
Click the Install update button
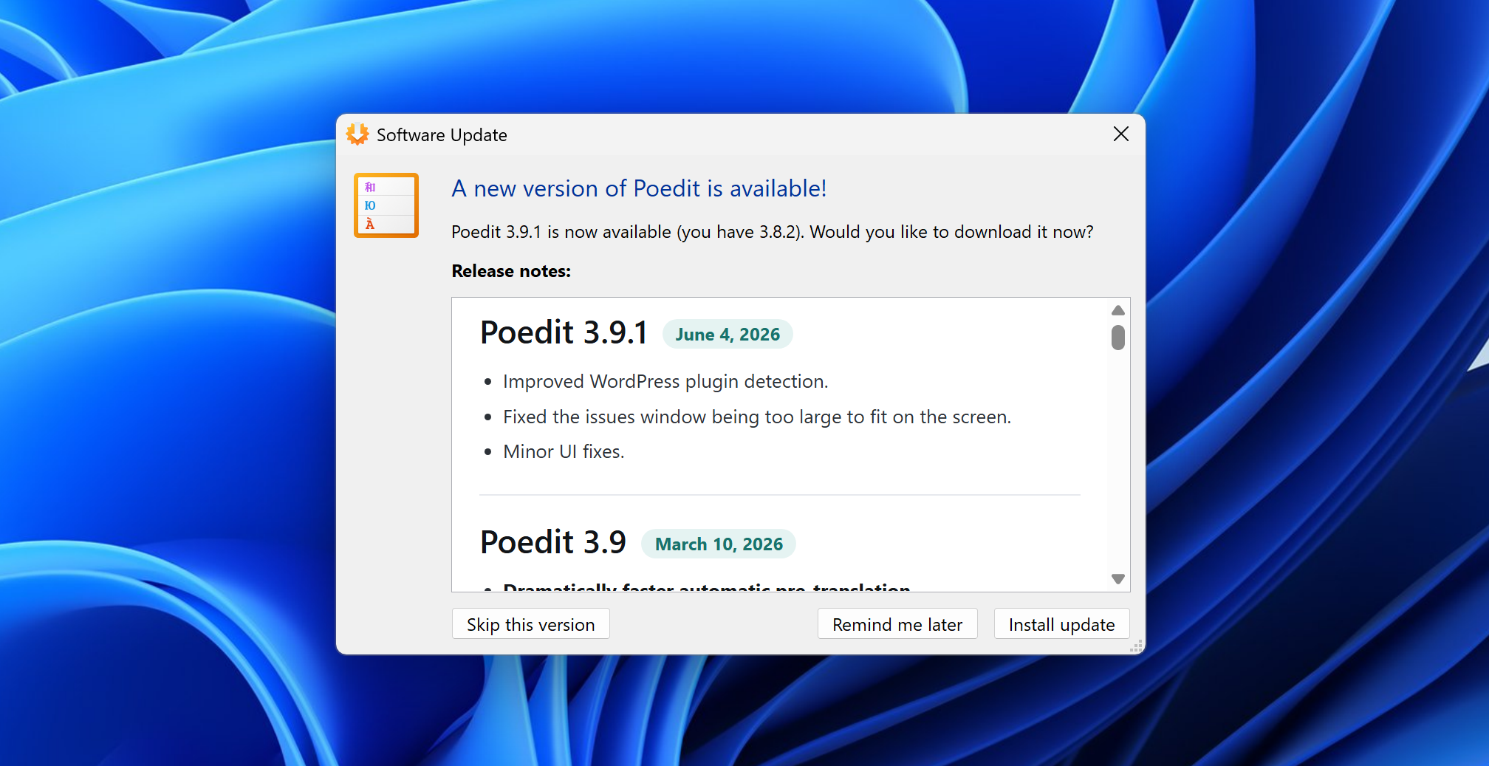pyautogui.click(x=1061, y=624)
